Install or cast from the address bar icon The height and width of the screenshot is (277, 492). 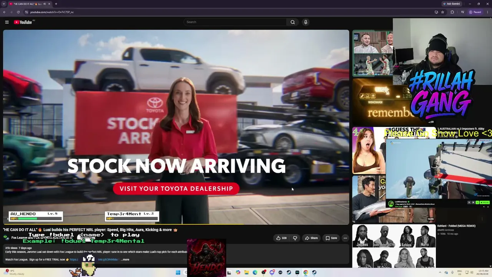pyautogui.click(x=436, y=12)
